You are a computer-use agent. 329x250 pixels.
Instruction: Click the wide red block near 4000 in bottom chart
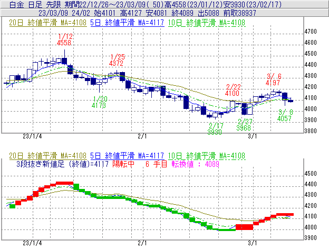(245, 227)
